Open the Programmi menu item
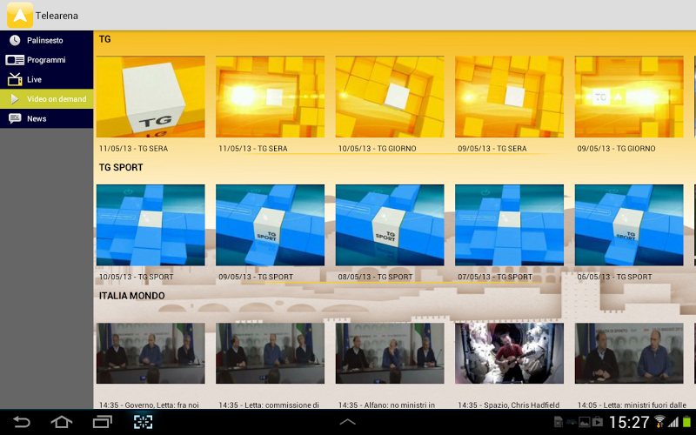Image resolution: width=696 pixels, height=435 pixels. (x=47, y=60)
